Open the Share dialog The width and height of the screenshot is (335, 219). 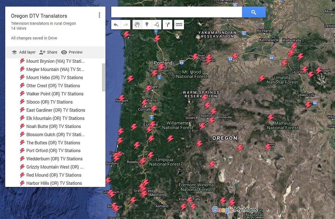click(48, 52)
